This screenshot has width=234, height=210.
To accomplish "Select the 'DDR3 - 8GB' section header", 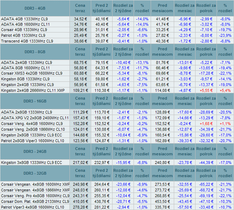I will tap(35, 52).
